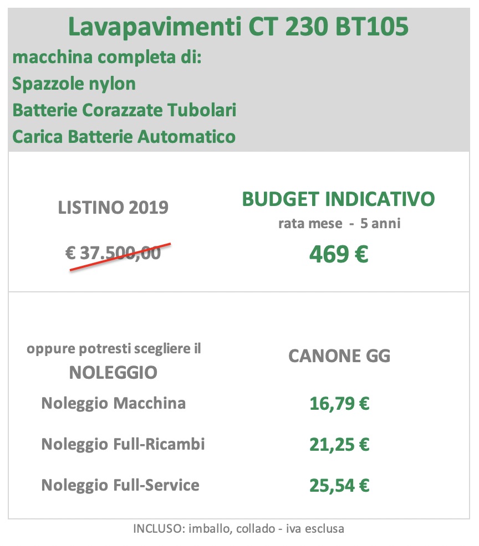Click Carica Batterie Automatico line

click(x=124, y=136)
